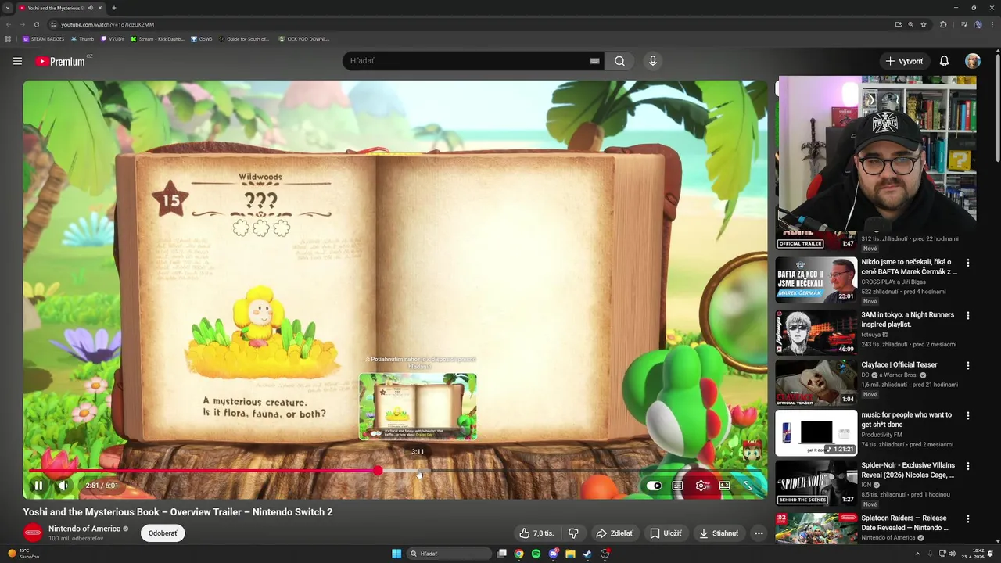1001x563 pixels.
Task: Open File Explorer from taskbar
Action: click(x=570, y=554)
